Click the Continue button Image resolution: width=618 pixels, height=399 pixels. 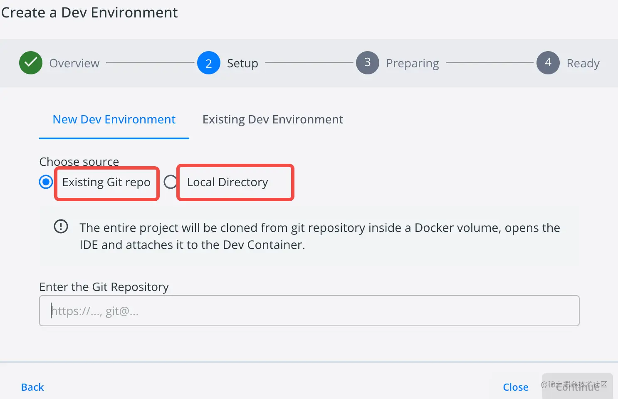(577, 387)
